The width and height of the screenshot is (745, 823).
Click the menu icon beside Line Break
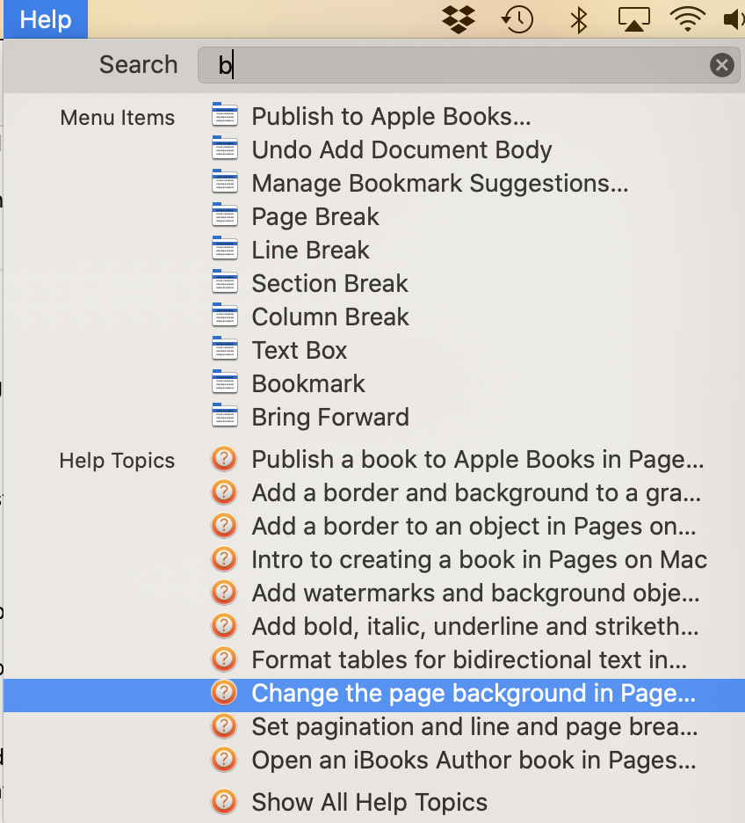click(225, 248)
